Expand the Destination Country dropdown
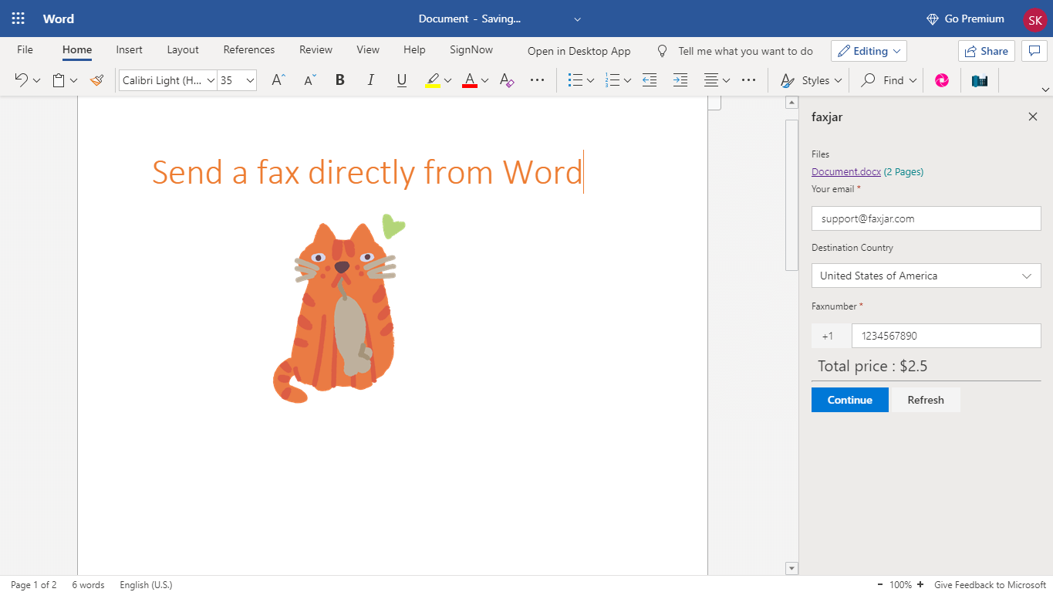This screenshot has width=1053, height=592. coord(926,276)
